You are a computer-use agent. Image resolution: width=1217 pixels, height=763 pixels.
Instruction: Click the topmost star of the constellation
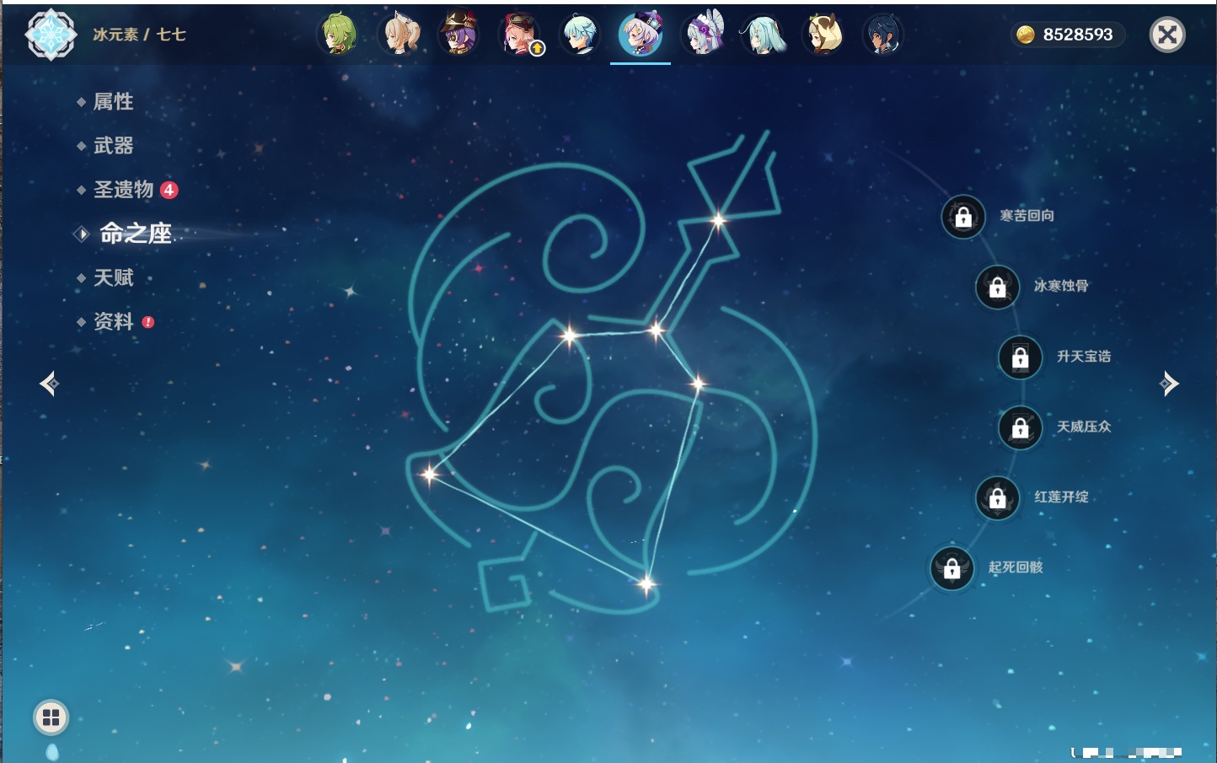(718, 221)
